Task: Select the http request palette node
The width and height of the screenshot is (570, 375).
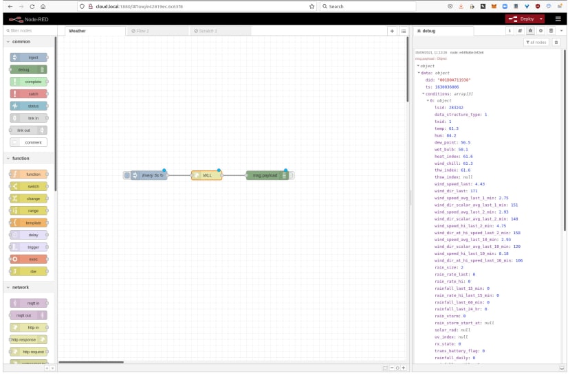Action: (x=29, y=352)
